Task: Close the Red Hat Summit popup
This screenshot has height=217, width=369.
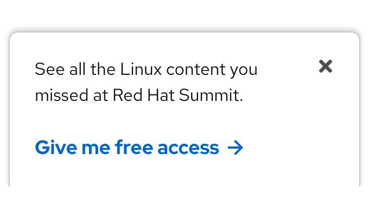Action: [x=326, y=66]
